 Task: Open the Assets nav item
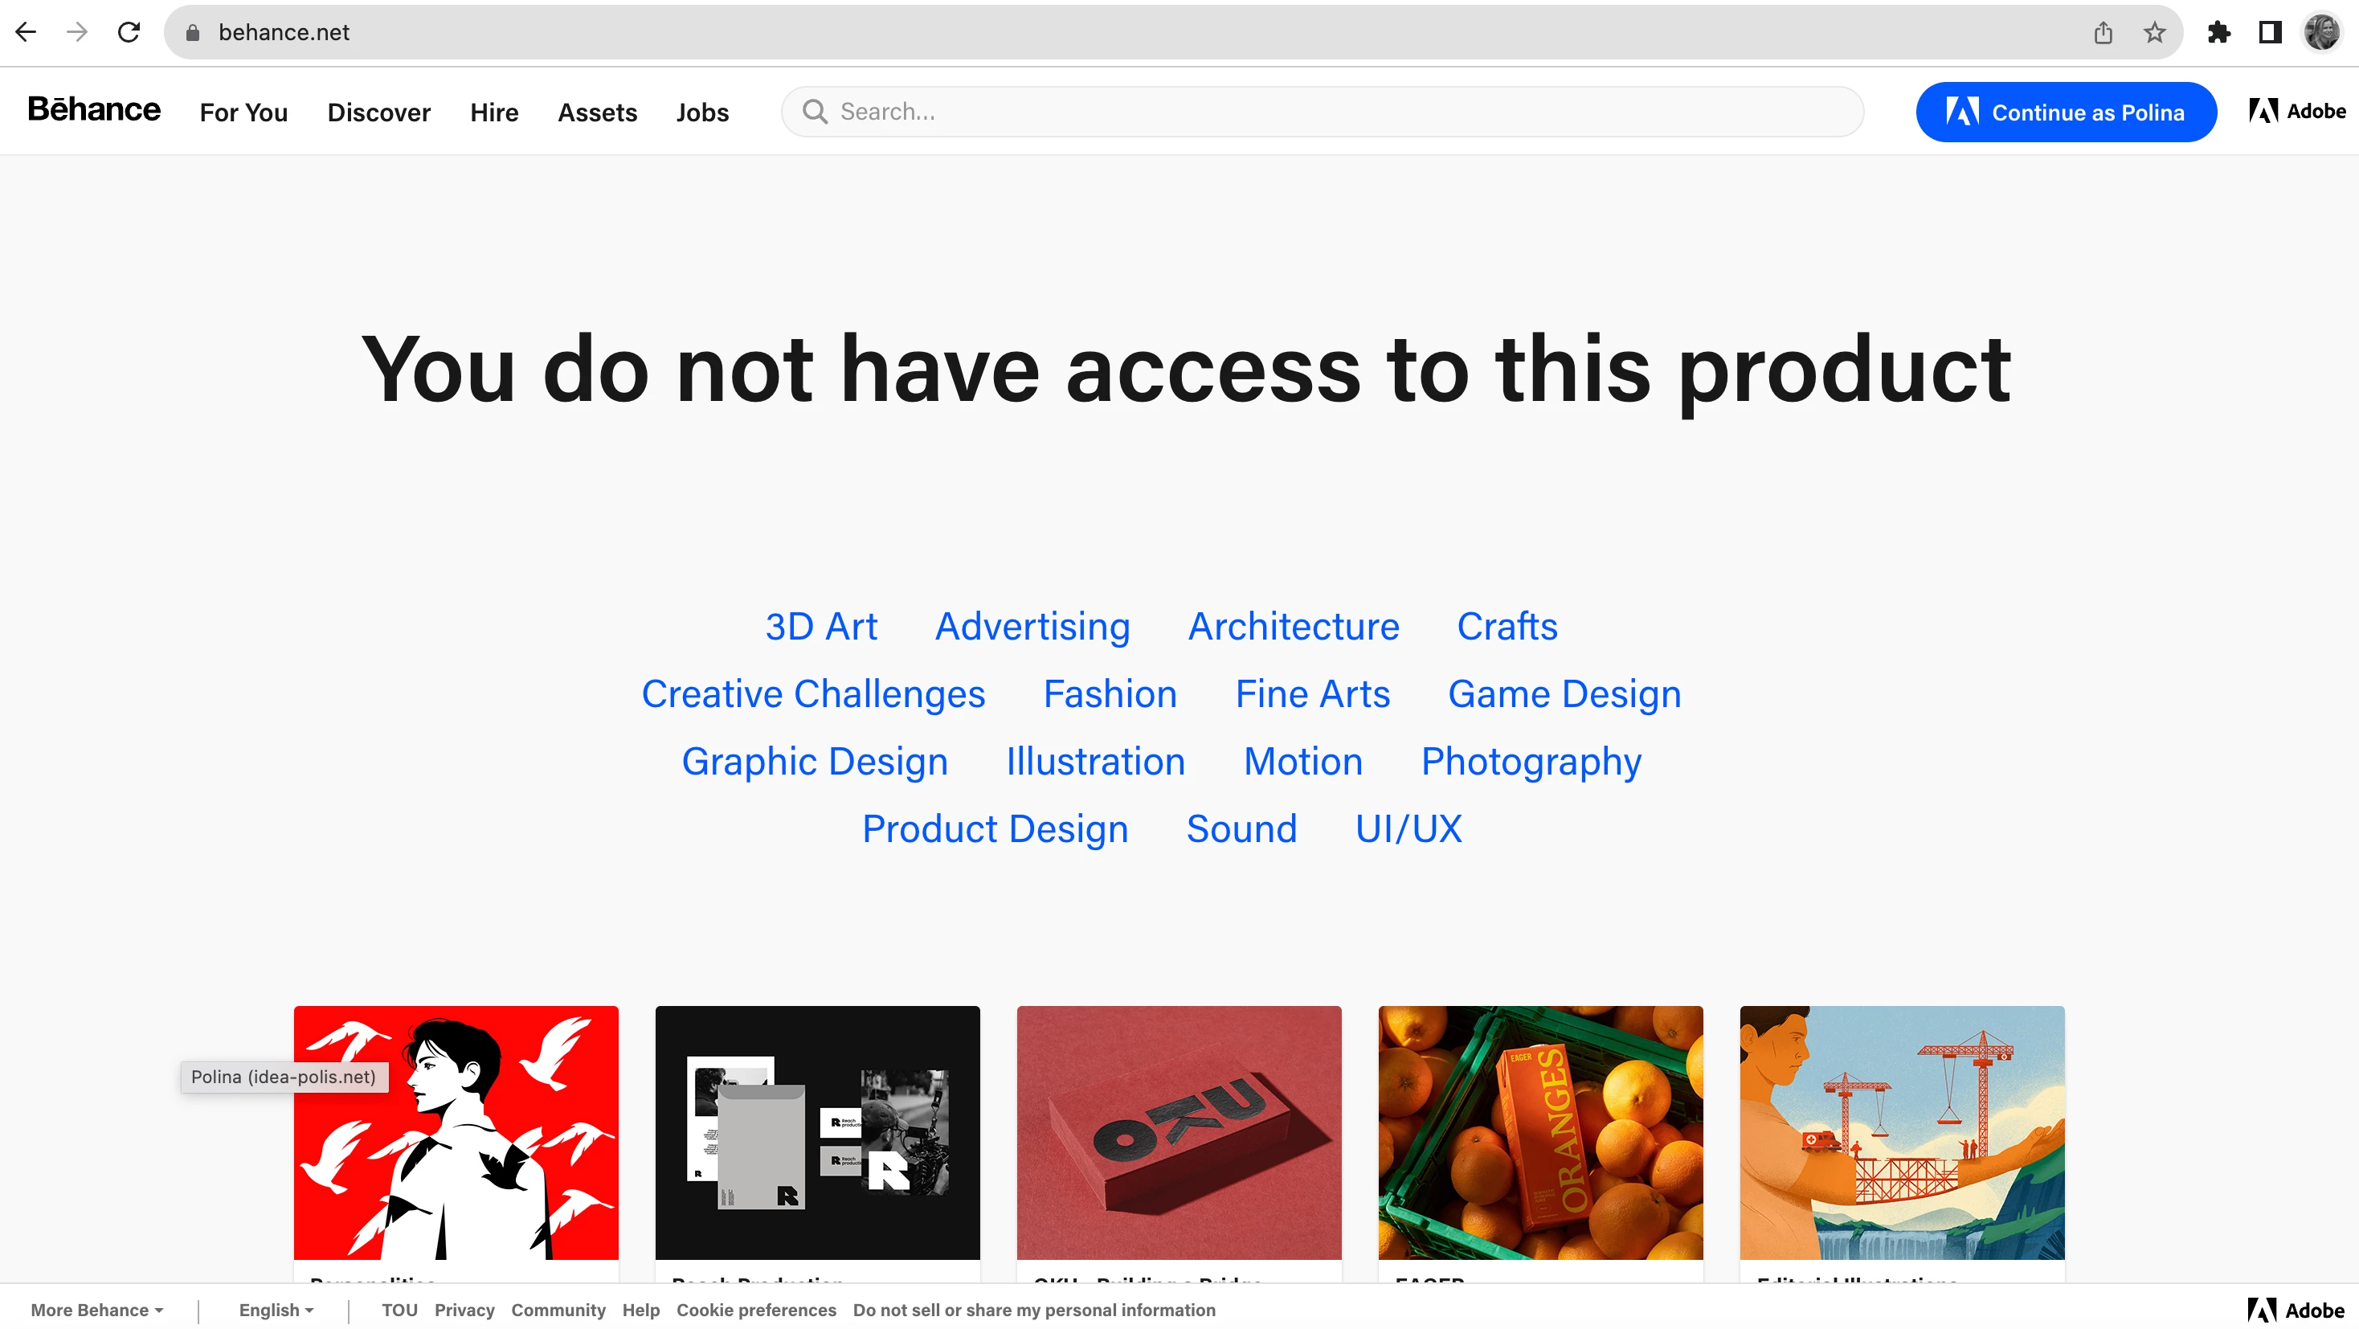[x=597, y=112]
